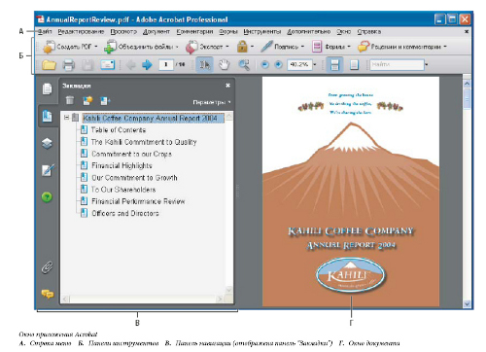Open the Layers panel in sidebar
Image resolution: width=486 pixels, height=352 pixels.
pyautogui.click(x=48, y=143)
